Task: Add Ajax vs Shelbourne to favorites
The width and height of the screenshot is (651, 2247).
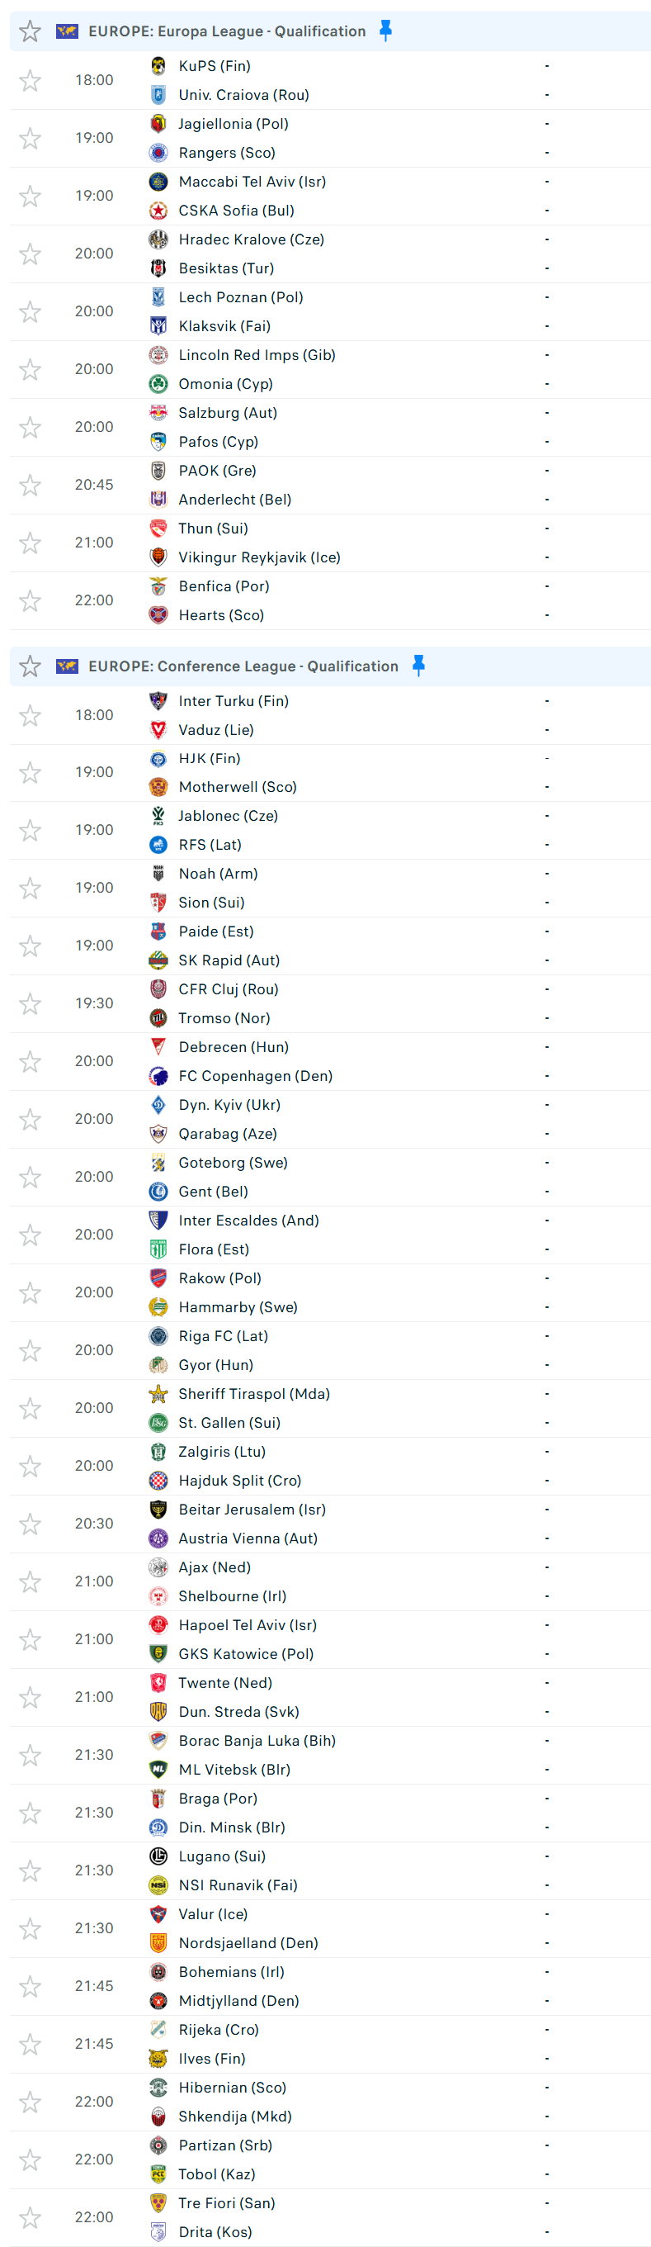Action: point(31,1581)
